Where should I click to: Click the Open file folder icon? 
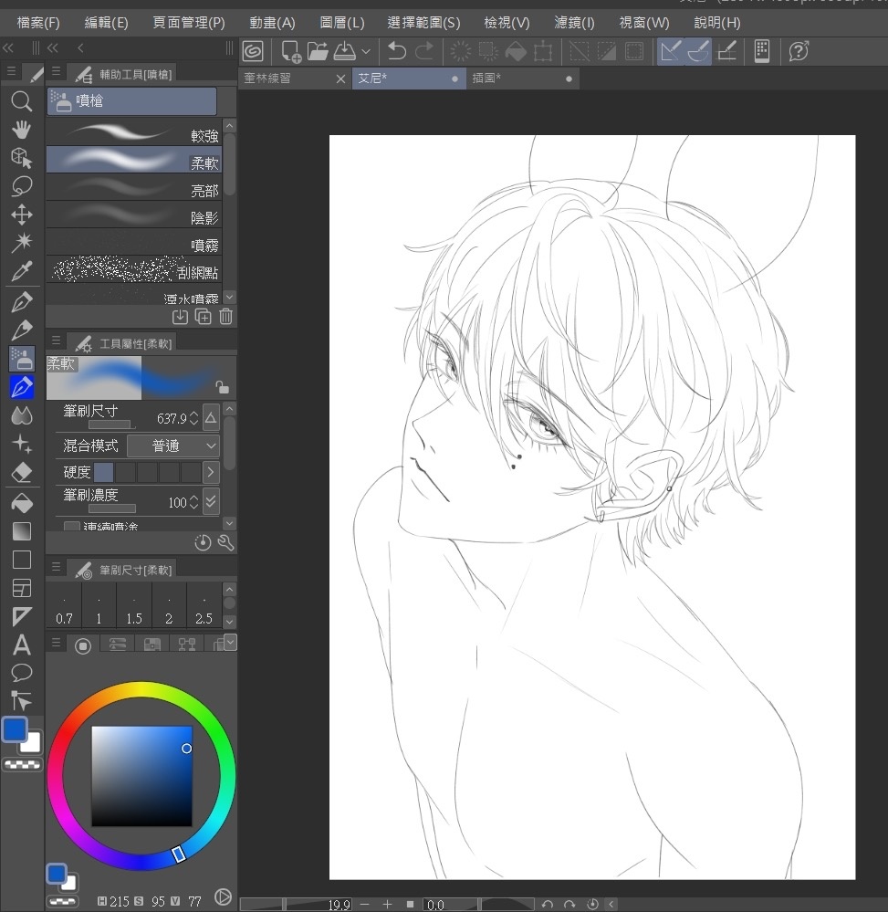[x=318, y=51]
